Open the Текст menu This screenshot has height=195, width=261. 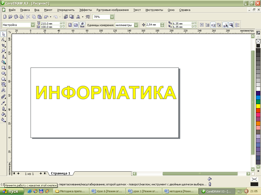(137, 10)
